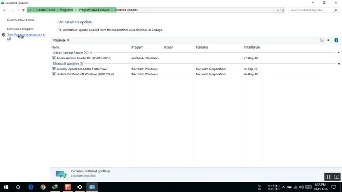
Task: Open the green globe app on taskbar
Action: coord(55,187)
